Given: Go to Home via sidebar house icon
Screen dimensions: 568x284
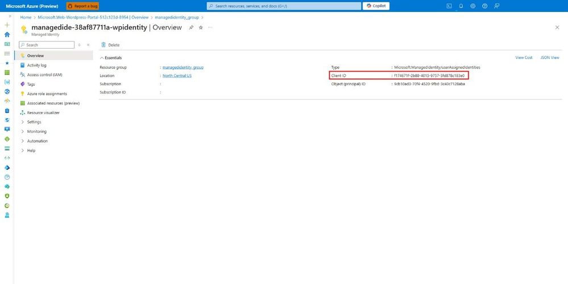Looking at the screenshot, I should coord(7,35).
